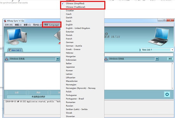Open the 语言 (Language) menu
The height and width of the screenshot is (118, 175).
(52, 25)
